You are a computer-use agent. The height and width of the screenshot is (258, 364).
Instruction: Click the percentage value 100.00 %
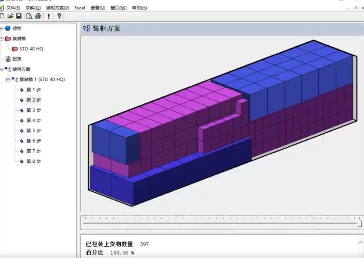click(x=122, y=253)
